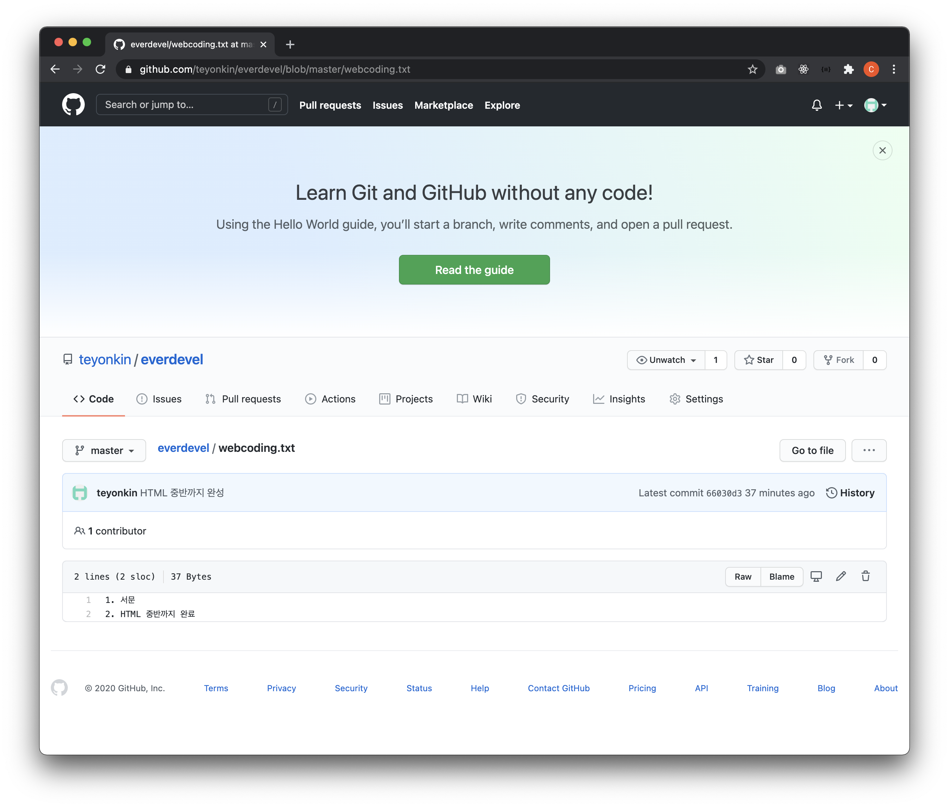Go to Marketplace
Viewport: 949px width, 807px height.
[x=443, y=105]
